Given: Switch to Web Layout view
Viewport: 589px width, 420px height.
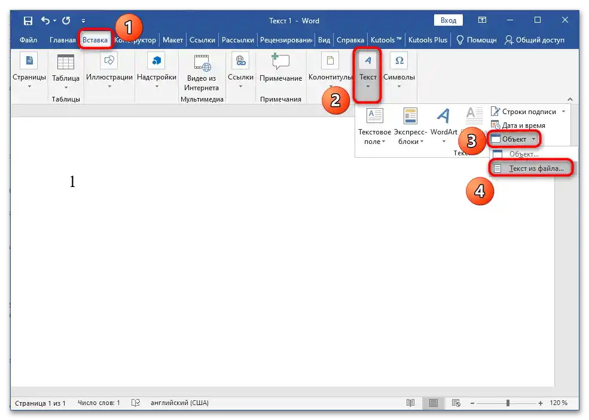Looking at the screenshot, I should (456, 403).
